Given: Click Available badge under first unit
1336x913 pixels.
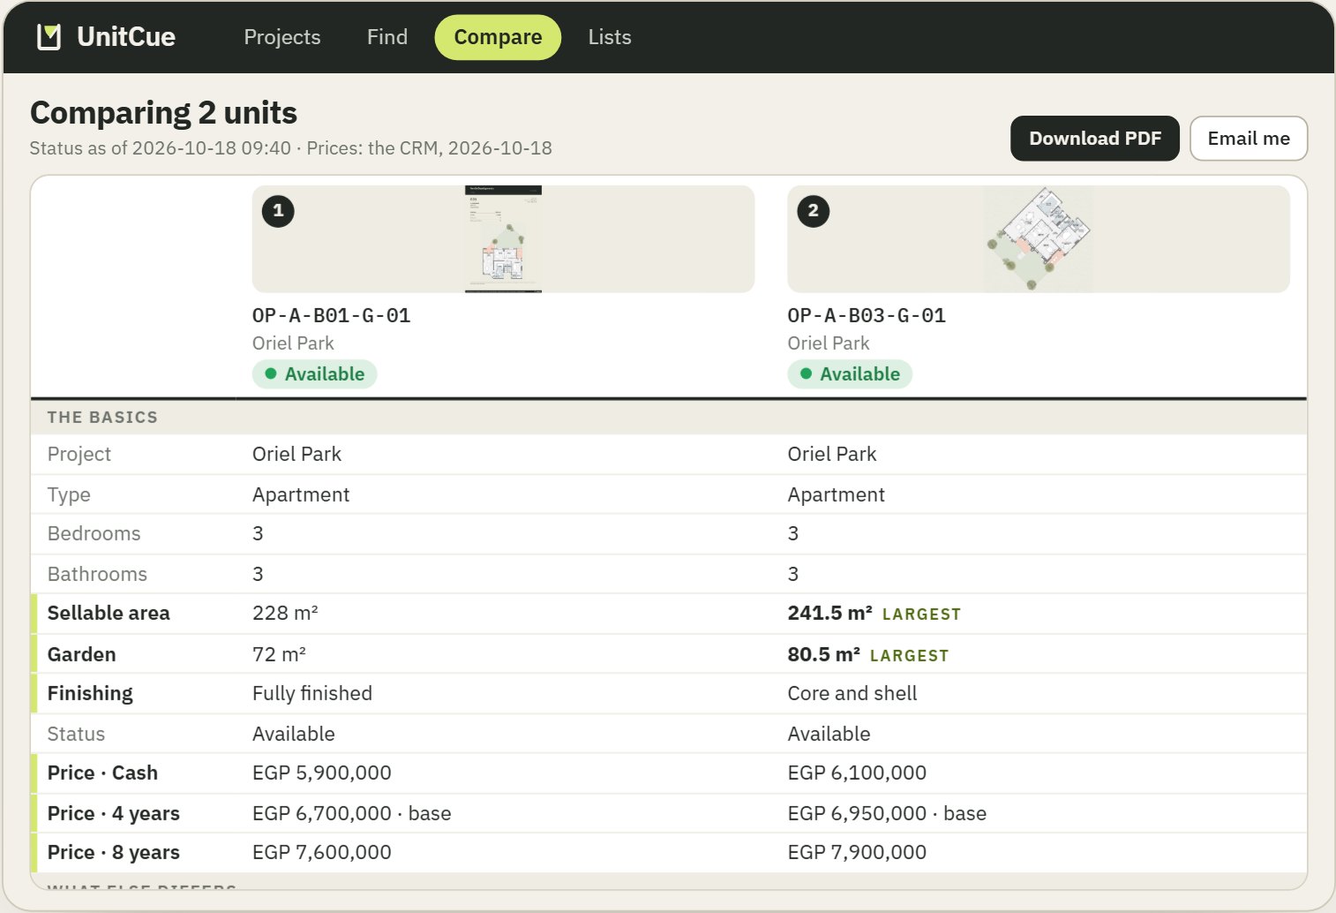Looking at the screenshot, I should 315,374.
